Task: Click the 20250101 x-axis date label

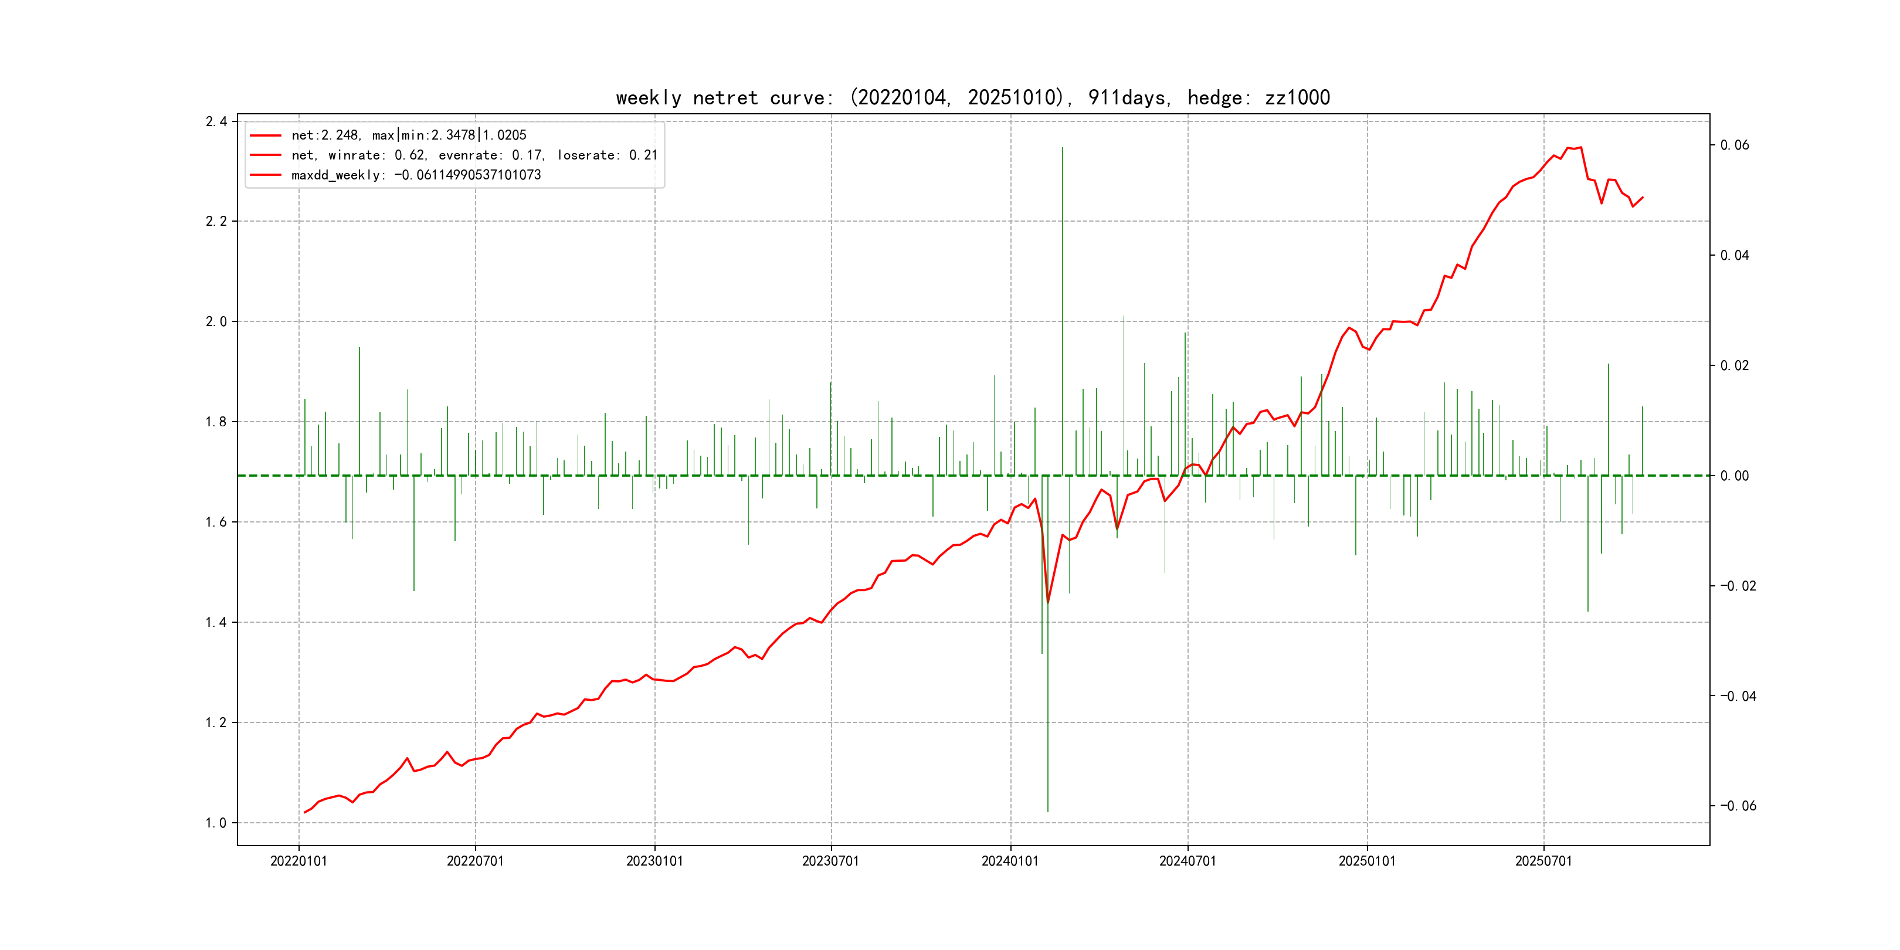Action: pyautogui.click(x=1367, y=861)
